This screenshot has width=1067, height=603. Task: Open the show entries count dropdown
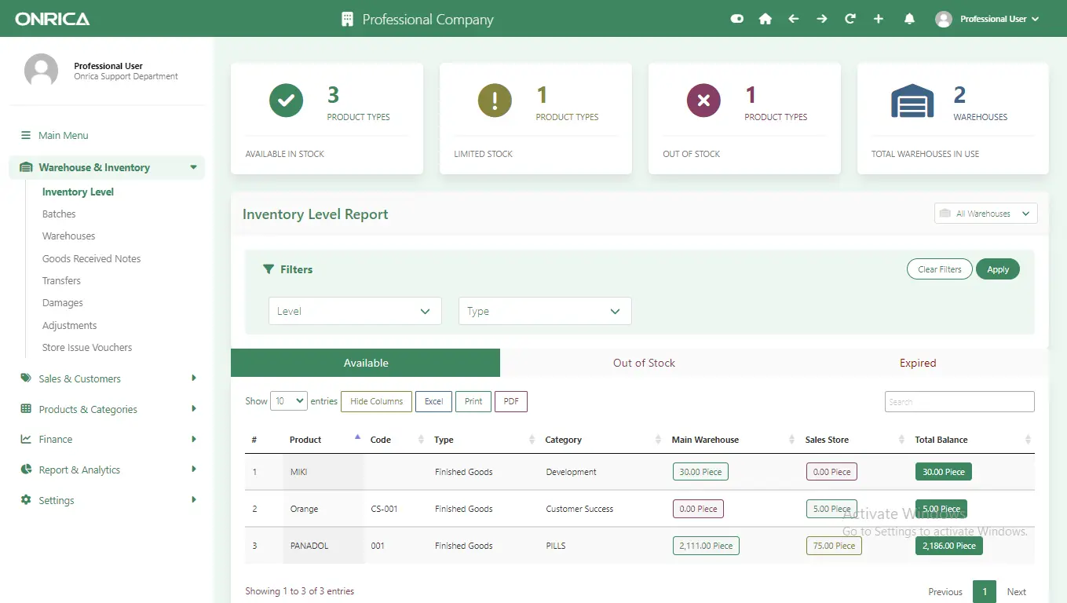[289, 401]
